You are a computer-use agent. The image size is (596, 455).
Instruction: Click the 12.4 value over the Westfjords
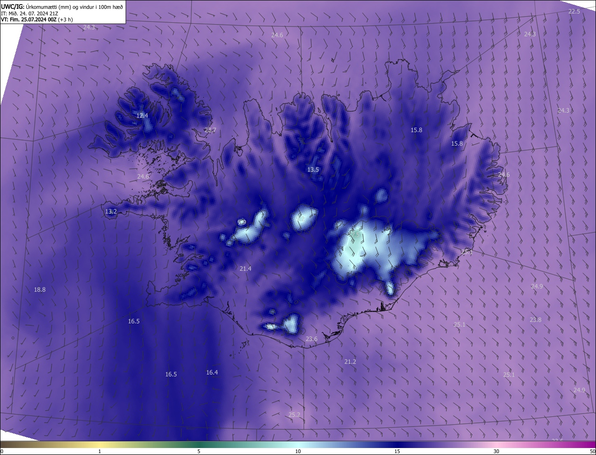pos(142,115)
